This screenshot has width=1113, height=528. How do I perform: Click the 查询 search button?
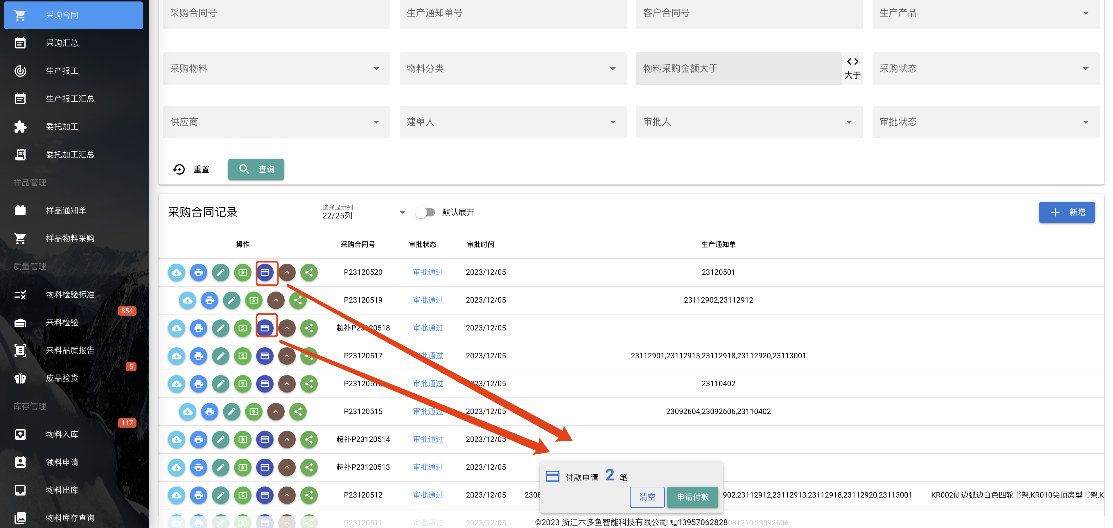256,169
